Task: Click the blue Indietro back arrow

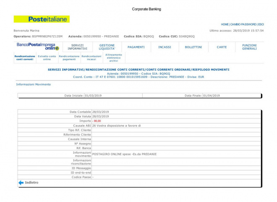Action: (21, 183)
